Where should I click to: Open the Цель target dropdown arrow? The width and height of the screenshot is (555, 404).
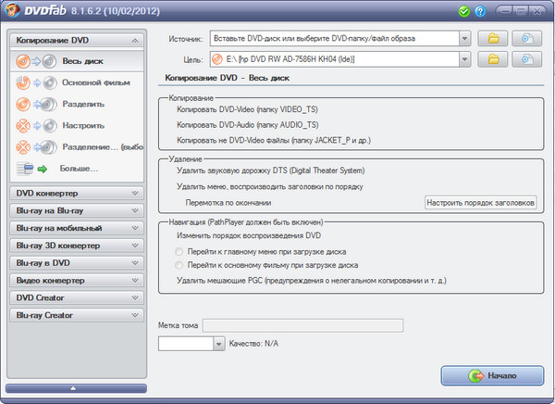[x=464, y=59]
